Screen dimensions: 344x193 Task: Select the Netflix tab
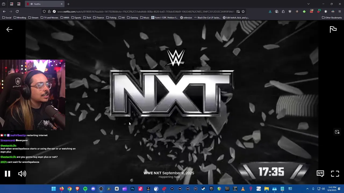[x=45, y=4]
